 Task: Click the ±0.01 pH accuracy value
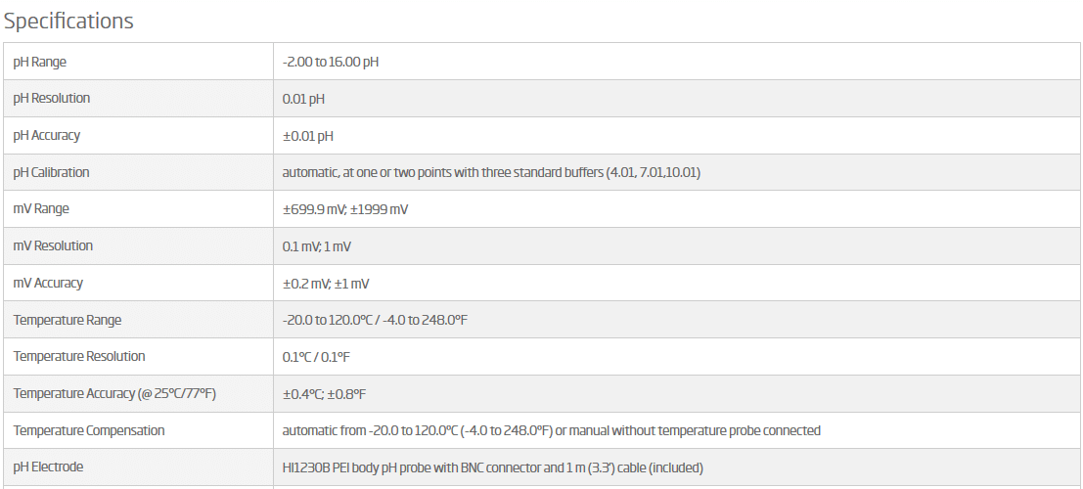click(307, 136)
